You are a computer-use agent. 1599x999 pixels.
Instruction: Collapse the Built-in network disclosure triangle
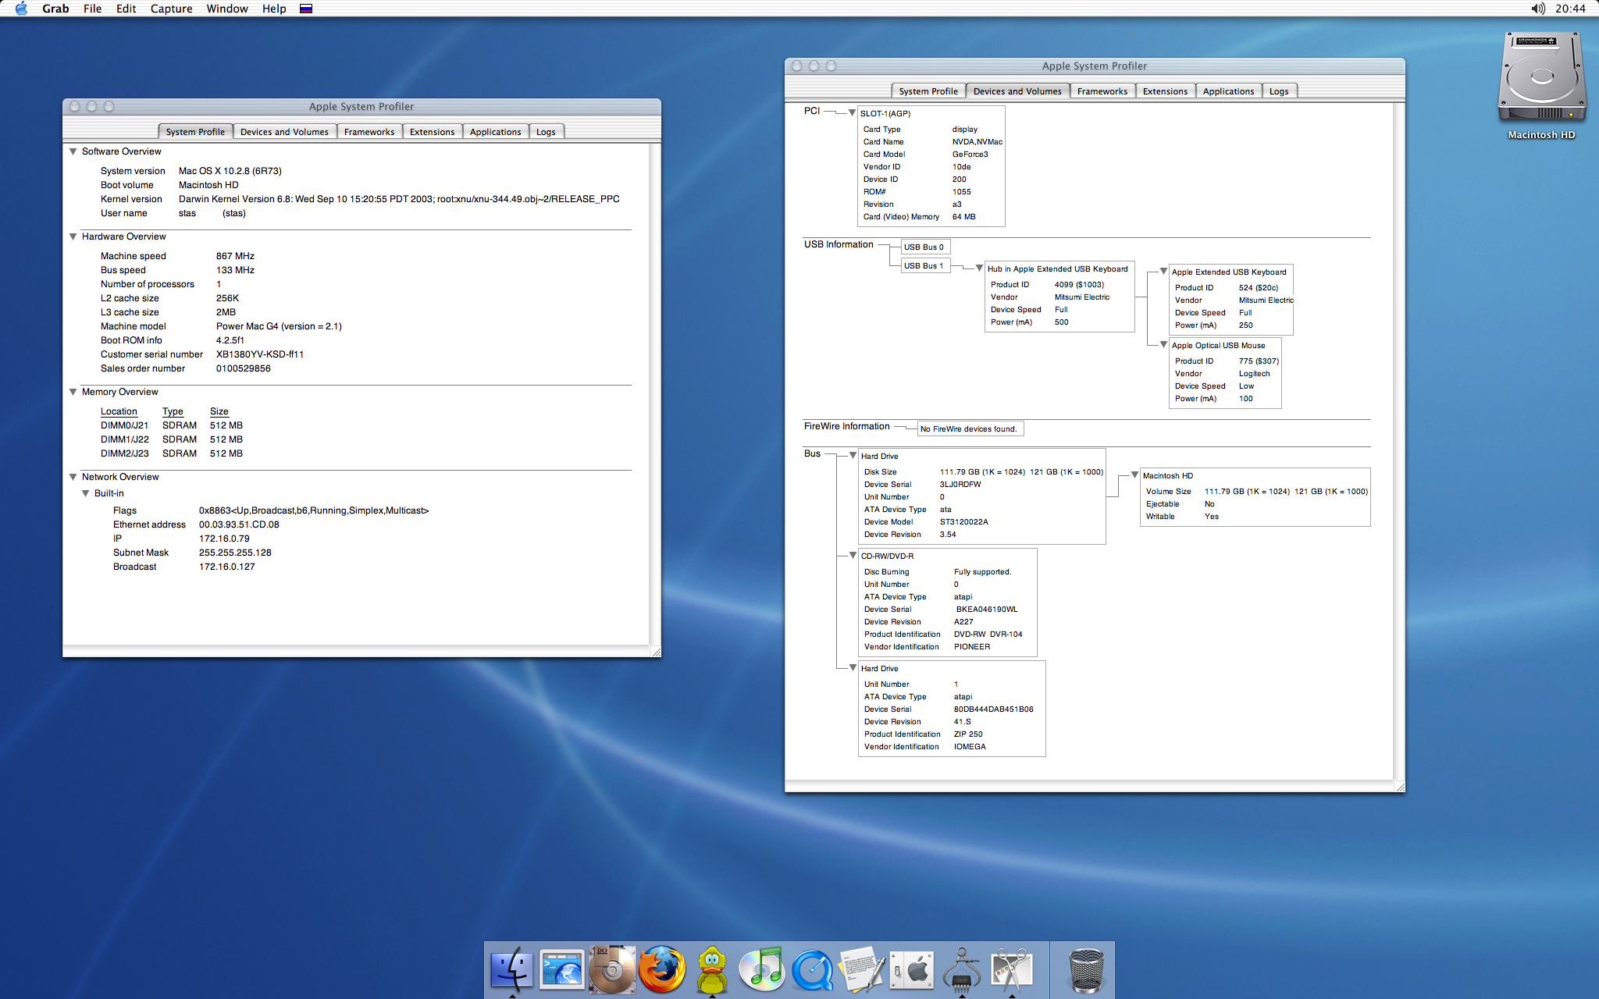85,493
